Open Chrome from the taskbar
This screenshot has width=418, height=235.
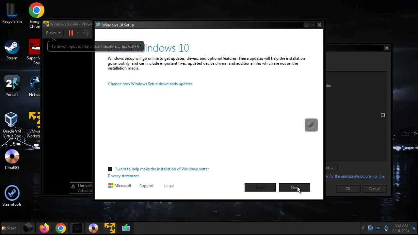[60, 228]
